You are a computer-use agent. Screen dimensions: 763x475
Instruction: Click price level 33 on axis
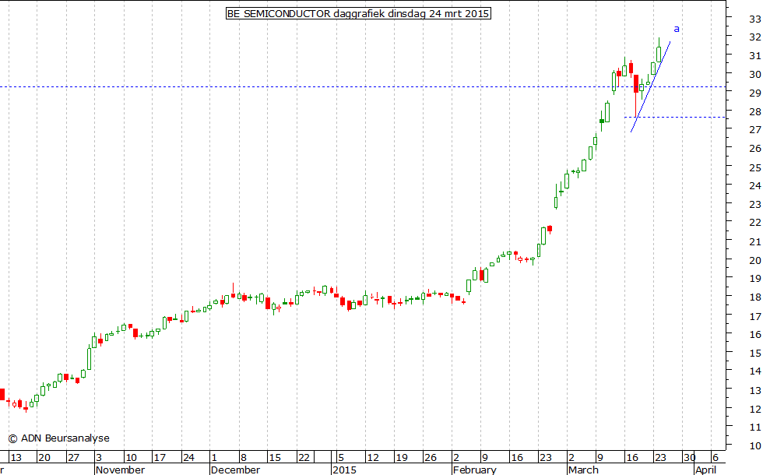(755, 19)
